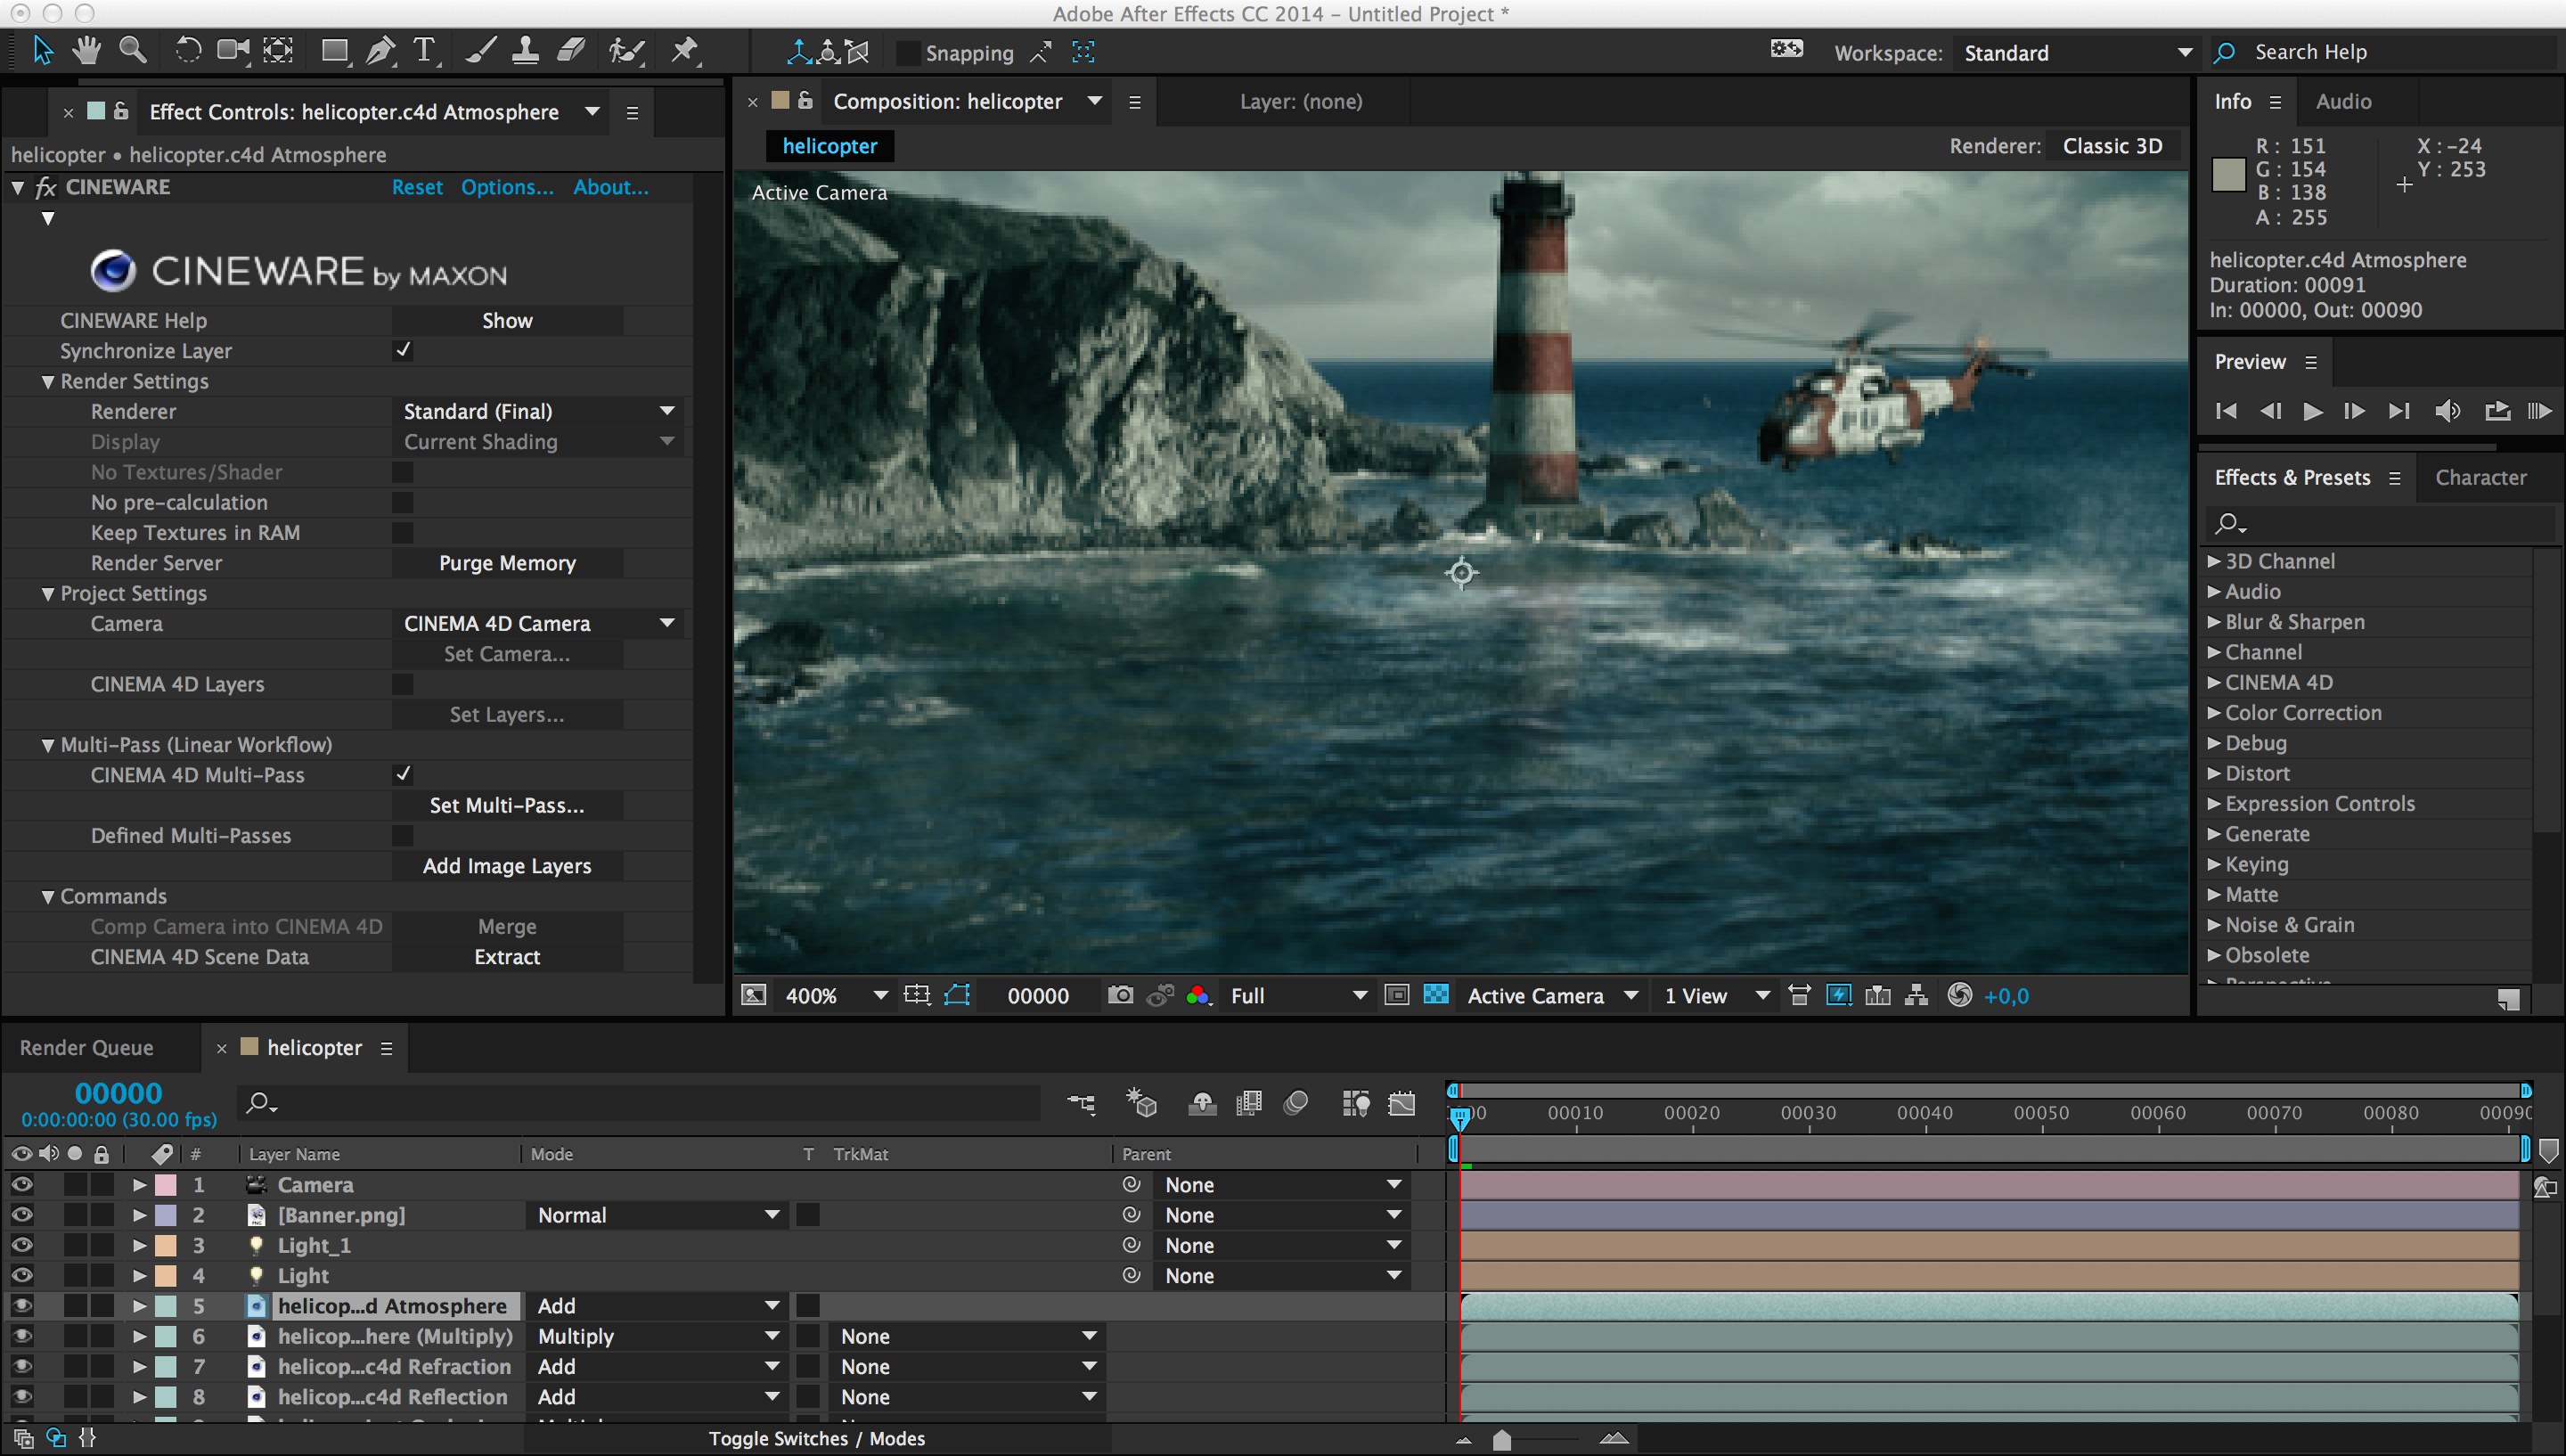The height and width of the screenshot is (1456, 2566).
Task: Click reset exposure icon in viewer
Action: 1960,995
